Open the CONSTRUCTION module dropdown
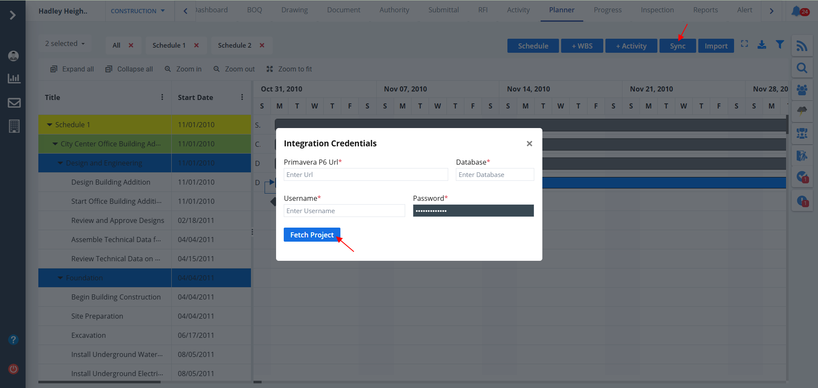 click(x=138, y=11)
